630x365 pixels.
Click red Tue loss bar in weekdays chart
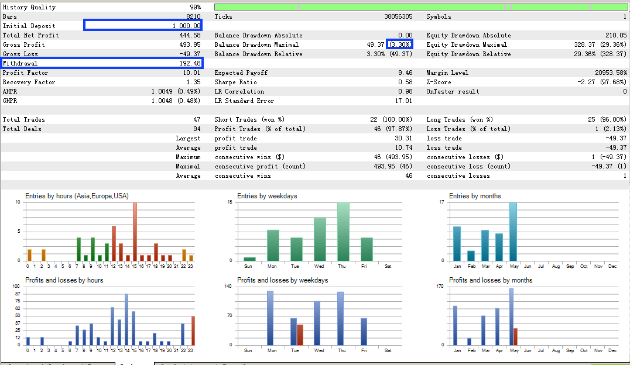pyautogui.click(x=300, y=335)
